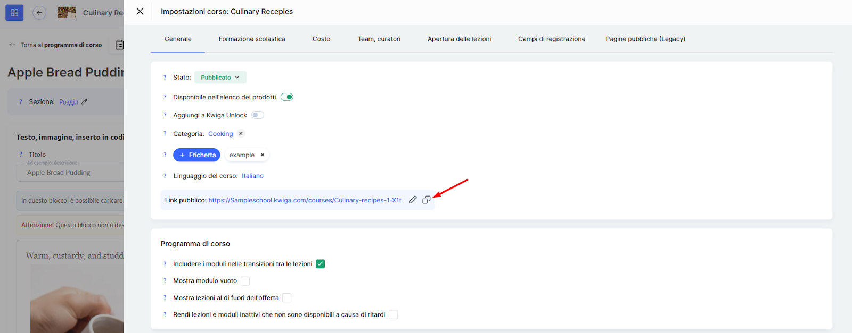
Task: Copy the public course link
Action: [426, 200]
